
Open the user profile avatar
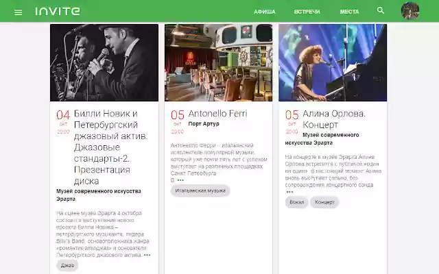410,11
